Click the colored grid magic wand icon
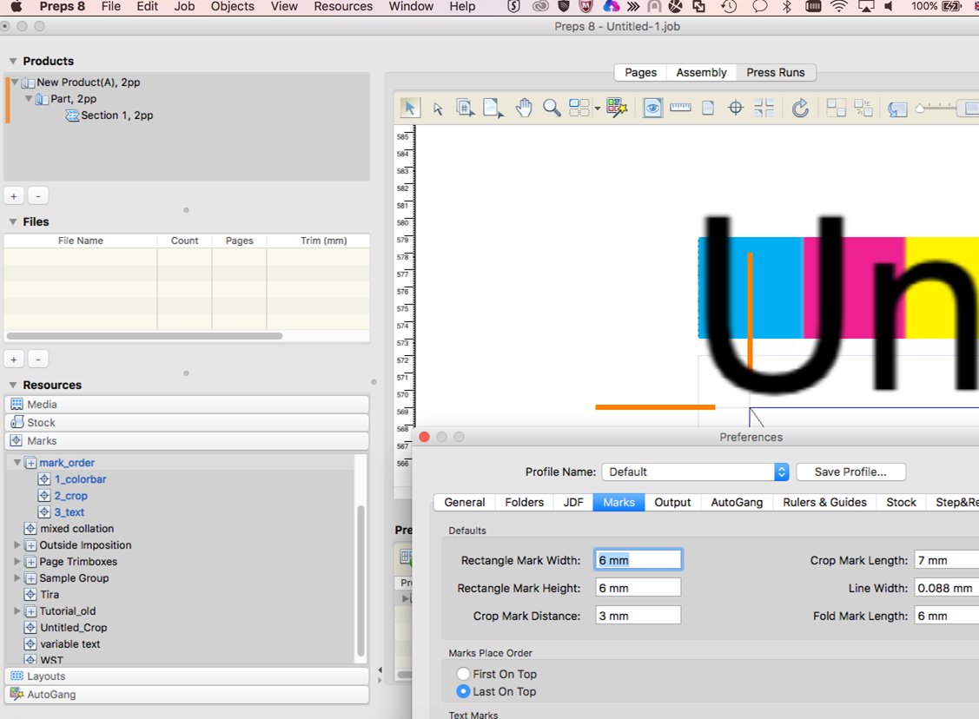Image resolution: width=979 pixels, height=719 pixels. [617, 108]
